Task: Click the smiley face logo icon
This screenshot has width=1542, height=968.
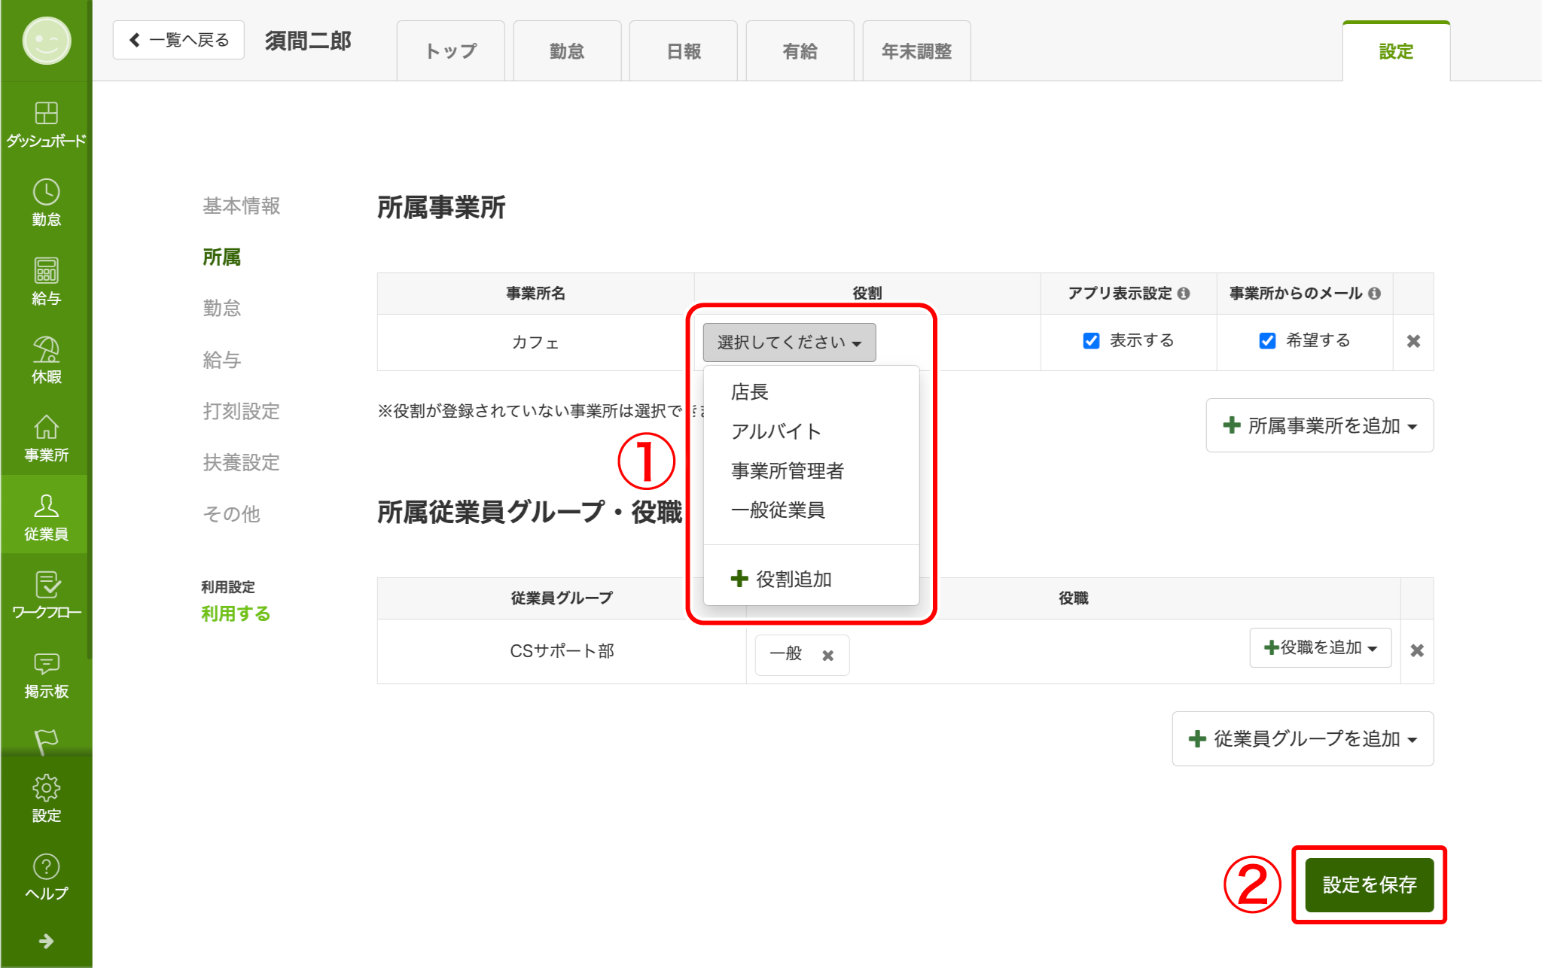Action: pos(46,41)
